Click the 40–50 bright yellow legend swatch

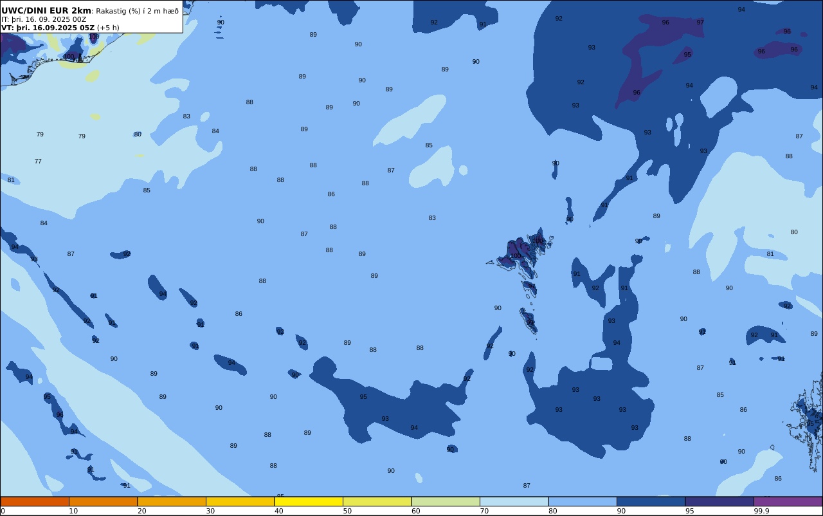coord(309,501)
